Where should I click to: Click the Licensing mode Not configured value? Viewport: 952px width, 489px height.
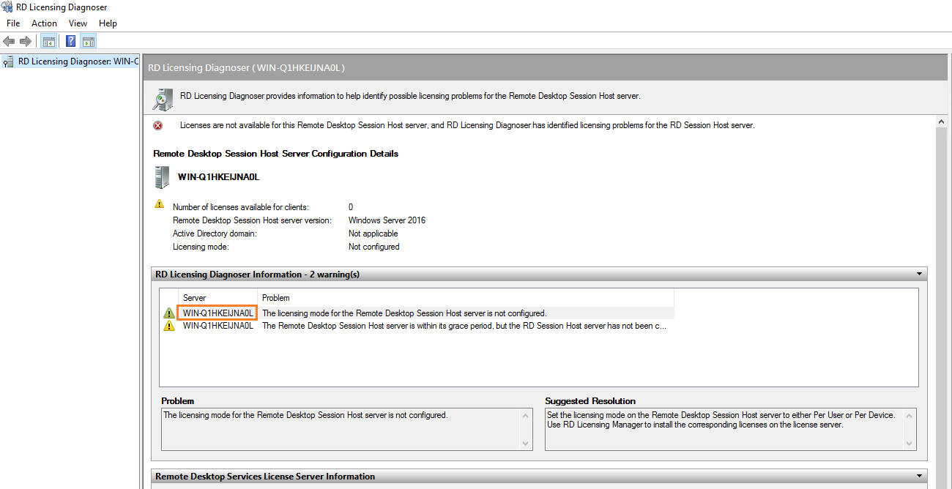coord(374,247)
